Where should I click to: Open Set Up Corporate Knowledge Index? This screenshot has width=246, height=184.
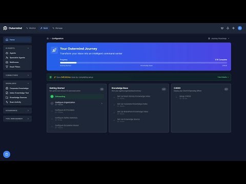(x=139, y=105)
